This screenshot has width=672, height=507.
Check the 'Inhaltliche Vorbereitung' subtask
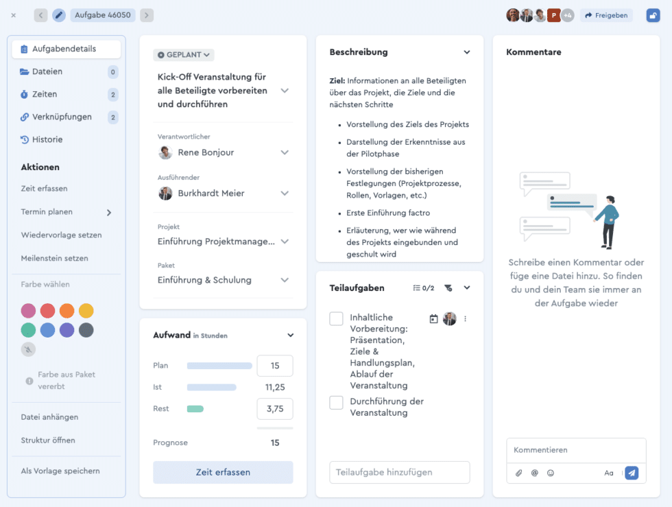[x=336, y=319]
